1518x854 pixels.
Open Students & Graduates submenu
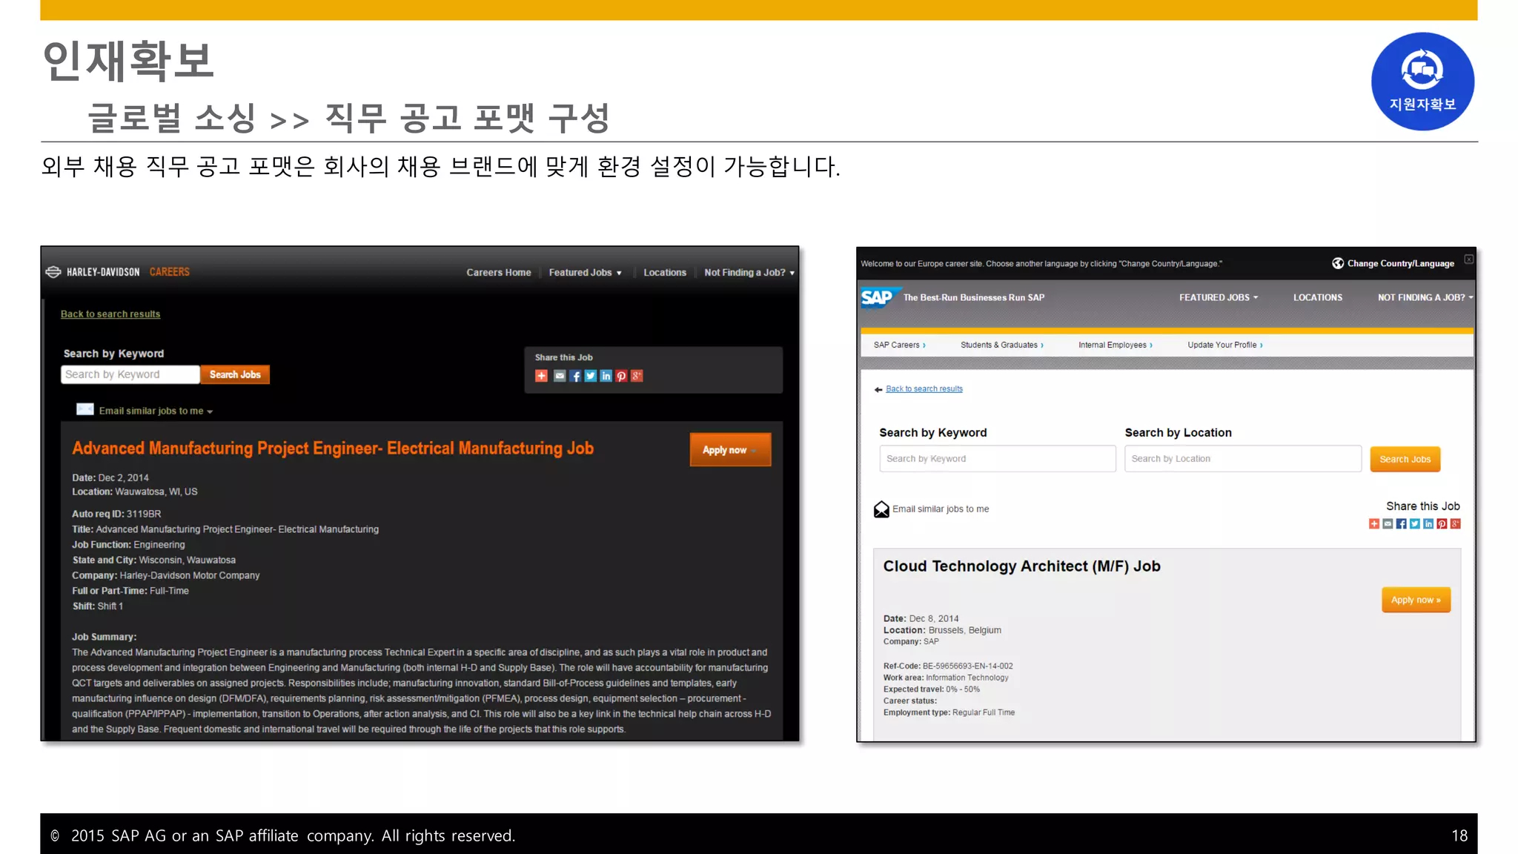coord(1002,345)
